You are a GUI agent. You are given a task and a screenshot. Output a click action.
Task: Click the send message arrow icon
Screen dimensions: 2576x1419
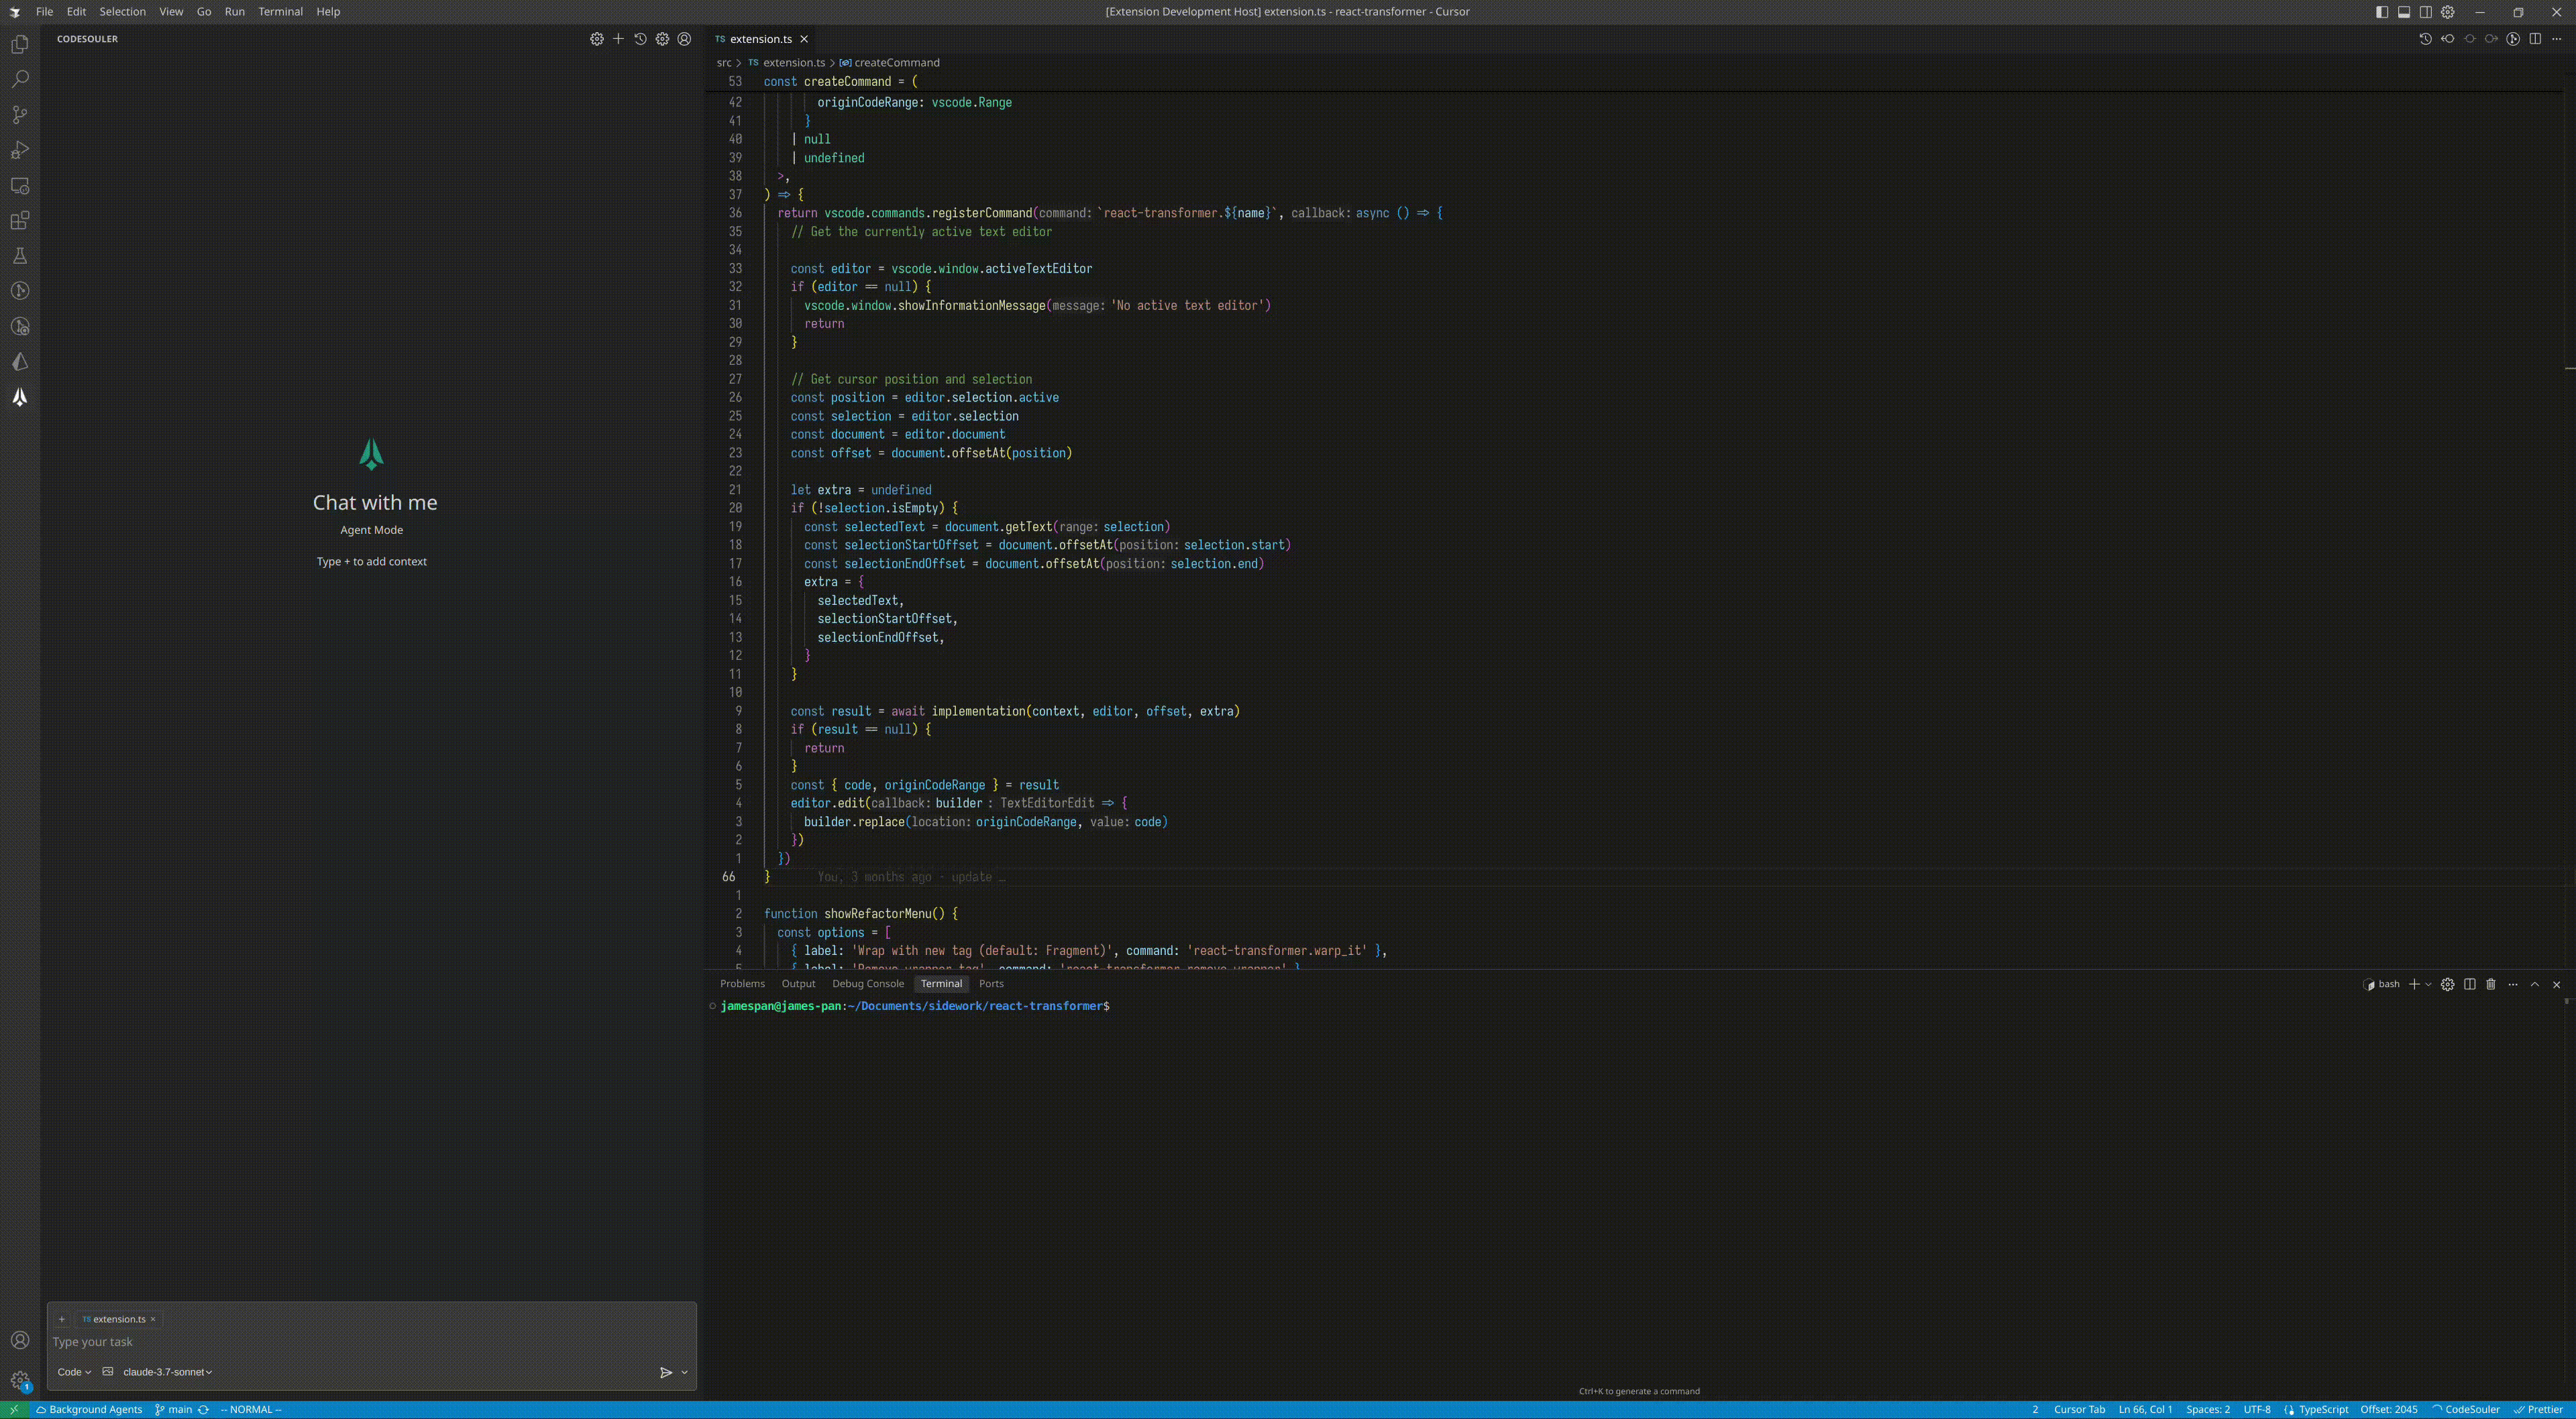click(665, 1372)
